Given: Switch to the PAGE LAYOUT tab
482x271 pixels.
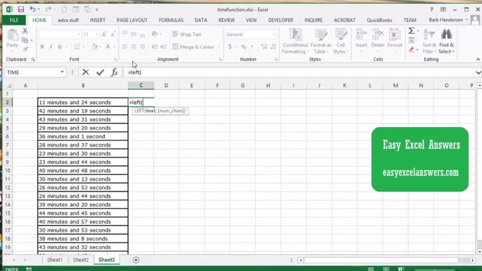Looking at the screenshot, I should tap(132, 20).
